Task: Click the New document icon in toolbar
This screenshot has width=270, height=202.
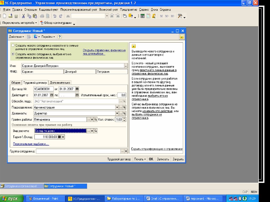Action: click(x=4, y=16)
